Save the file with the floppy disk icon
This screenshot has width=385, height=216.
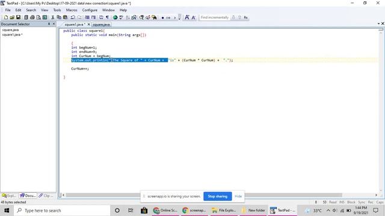tap(18, 17)
